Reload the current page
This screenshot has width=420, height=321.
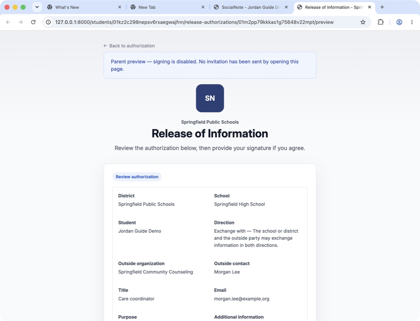(x=33, y=22)
